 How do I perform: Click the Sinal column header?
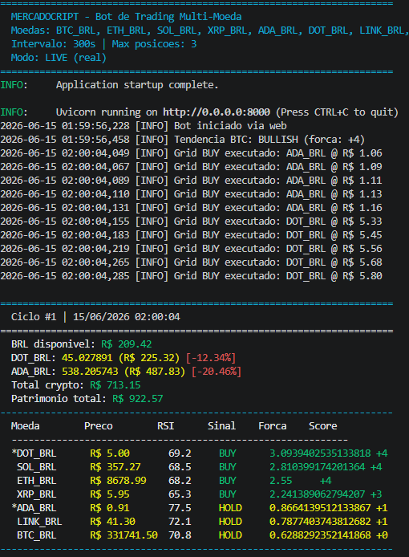221,426
